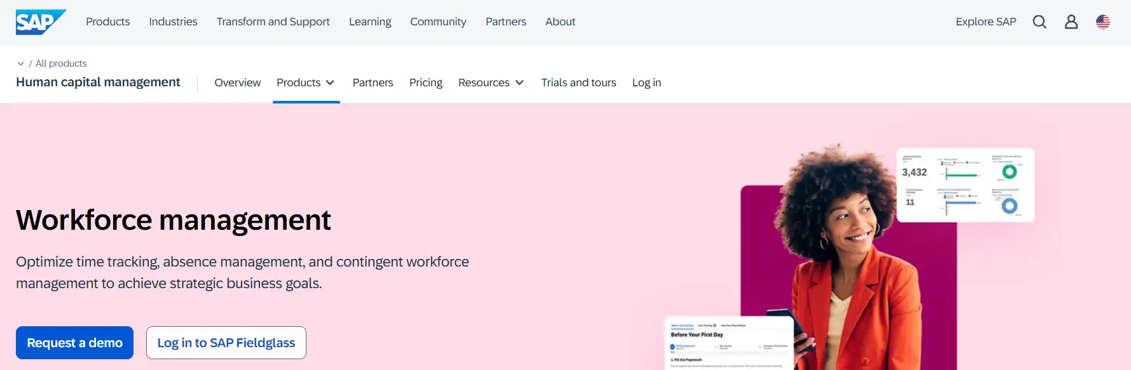The width and height of the screenshot is (1131, 370).
Task: Click the Log in link
Action: coord(647,83)
